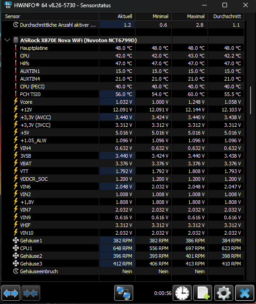Click lightning icon next to VTT
256x304 pixels.
coord(16,171)
